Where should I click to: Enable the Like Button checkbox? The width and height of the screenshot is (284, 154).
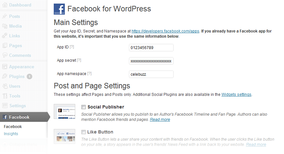click(x=83, y=132)
